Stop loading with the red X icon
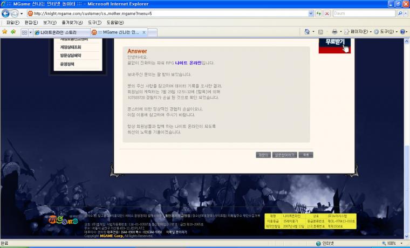This screenshot has width=410, height=248. point(327,13)
